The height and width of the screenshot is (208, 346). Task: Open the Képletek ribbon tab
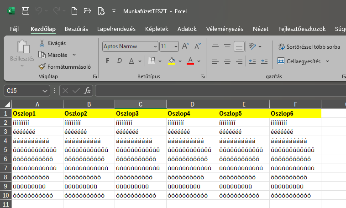pos(157,29)
